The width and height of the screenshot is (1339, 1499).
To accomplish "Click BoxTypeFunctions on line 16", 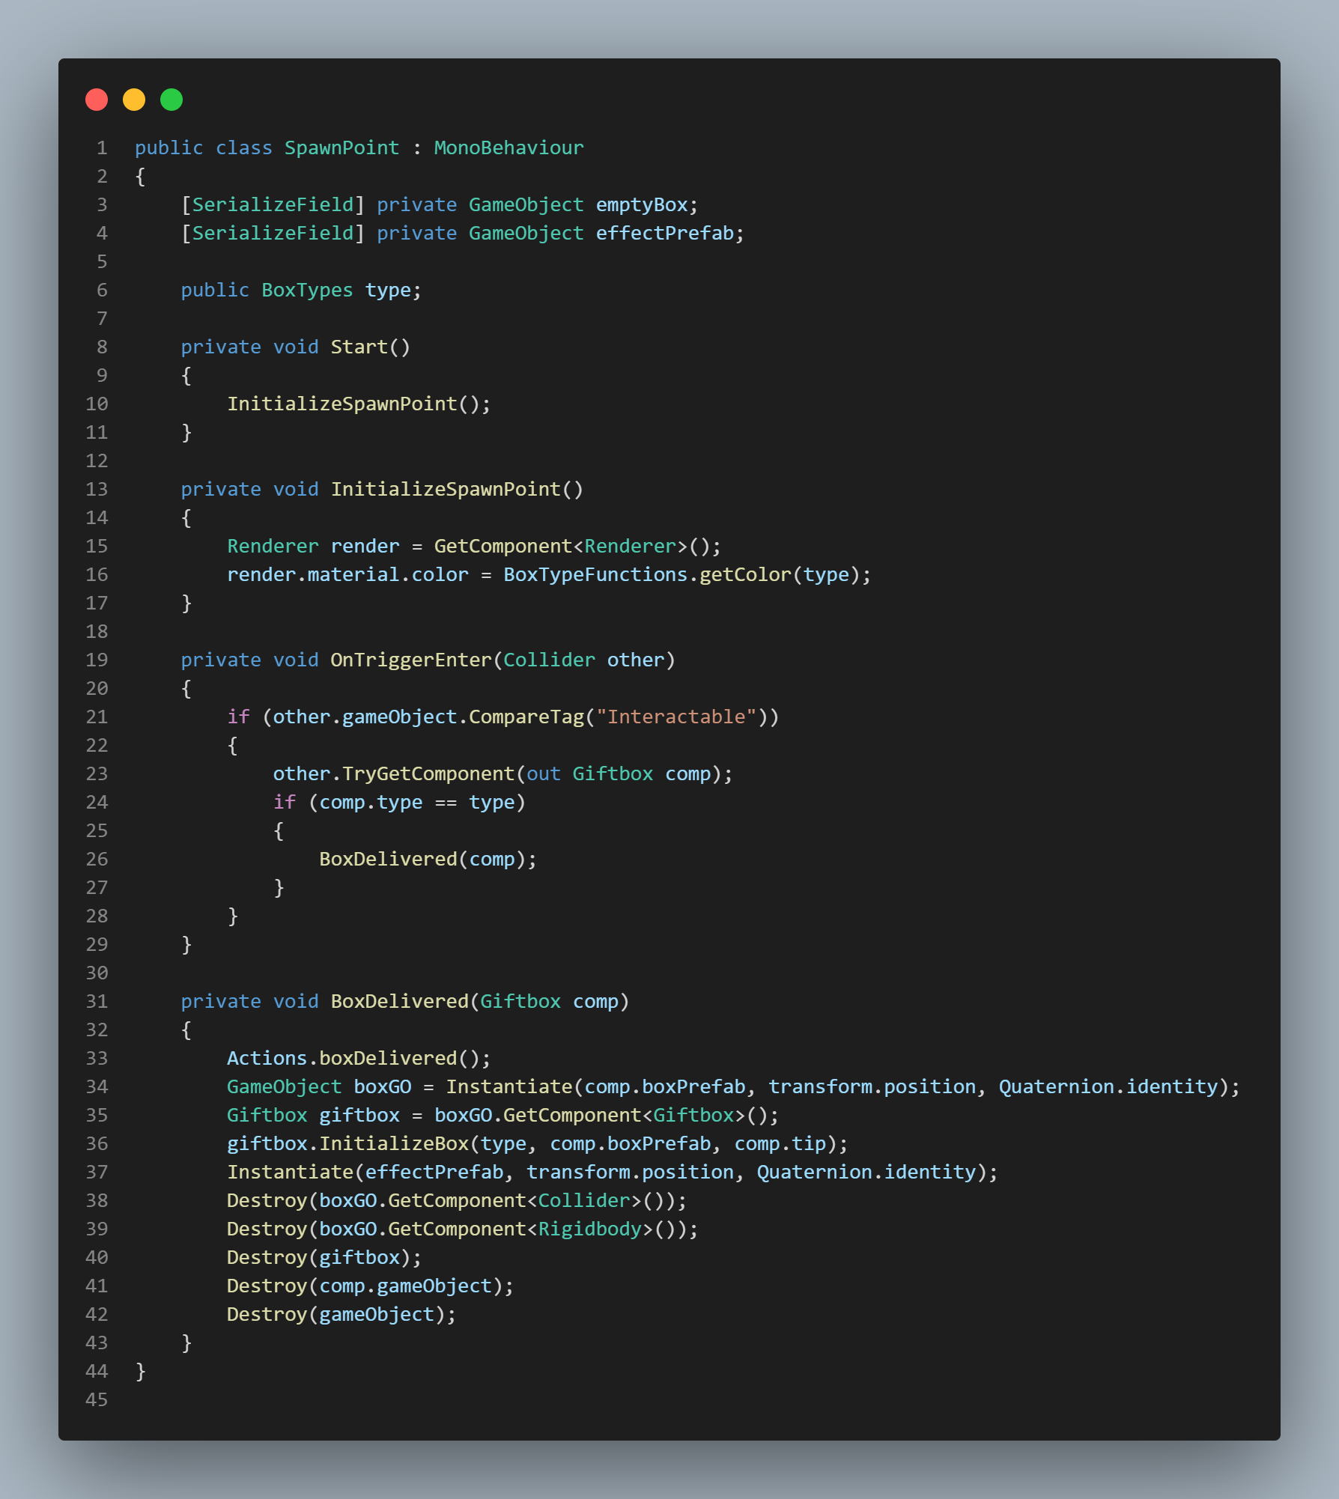I will click(x=595, y=574).
